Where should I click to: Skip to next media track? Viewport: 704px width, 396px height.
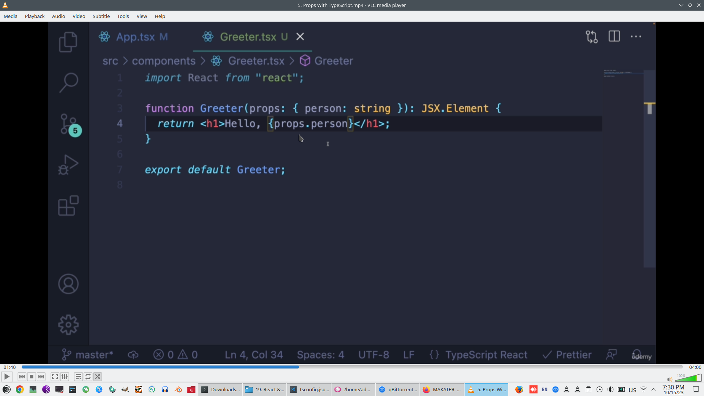pyautogui.click(x=41, y=377)
